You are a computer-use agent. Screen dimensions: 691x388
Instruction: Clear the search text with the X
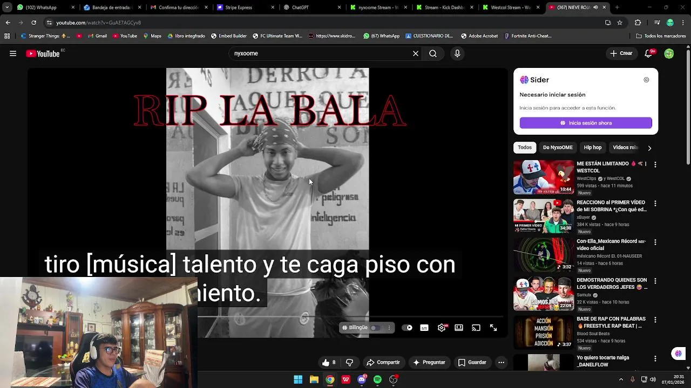(x=416, y=53)
